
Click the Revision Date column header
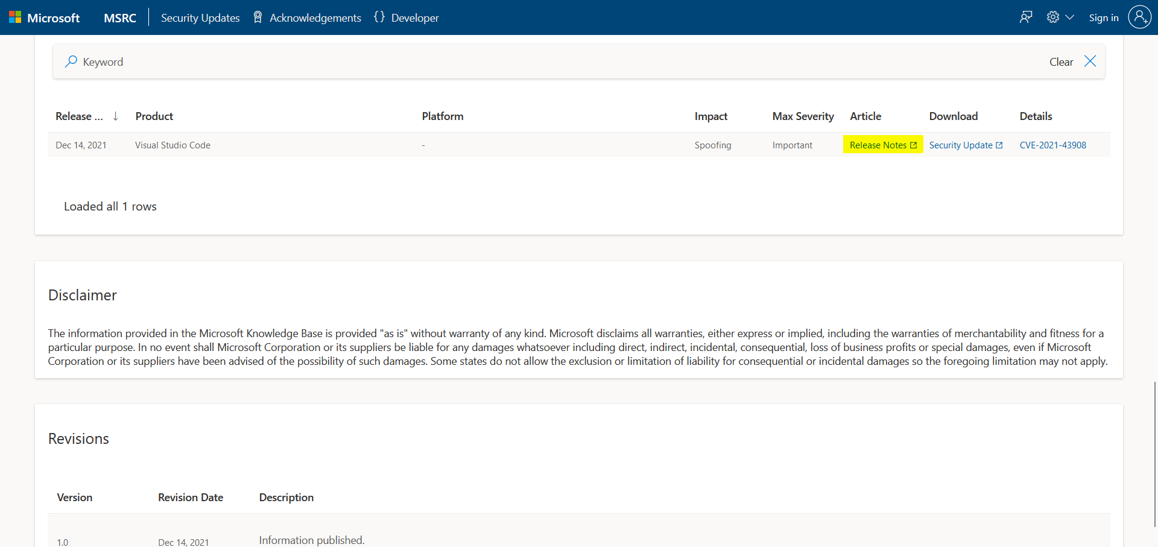click(191, 498)
